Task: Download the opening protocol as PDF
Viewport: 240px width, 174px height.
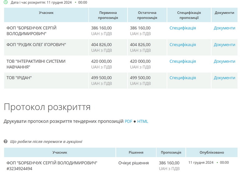Action: (x=129, y=121)
